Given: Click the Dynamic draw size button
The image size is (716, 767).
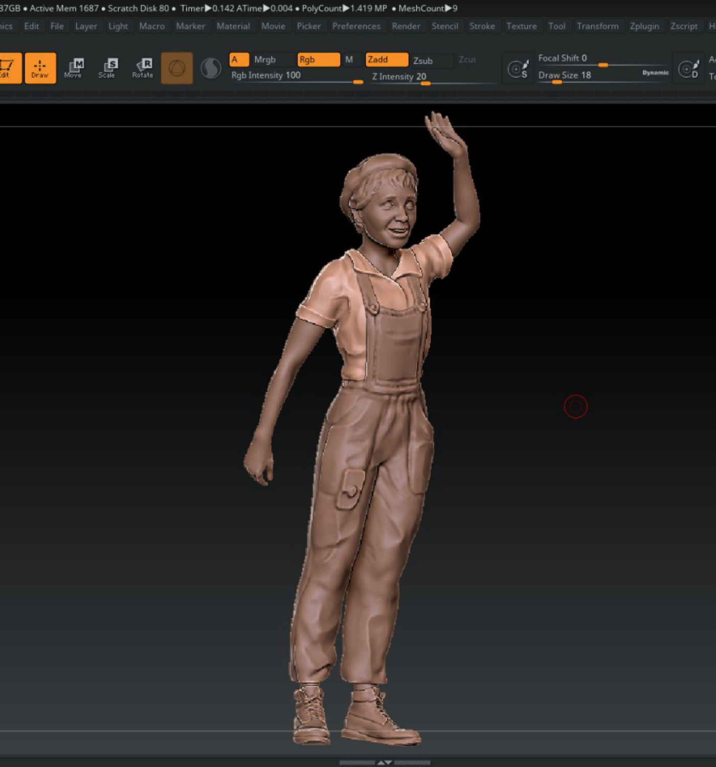Looking at the screenshot, I should [656, 73].
